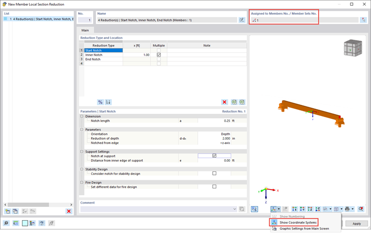Set view in negative Z direction icon

point(318,209)
